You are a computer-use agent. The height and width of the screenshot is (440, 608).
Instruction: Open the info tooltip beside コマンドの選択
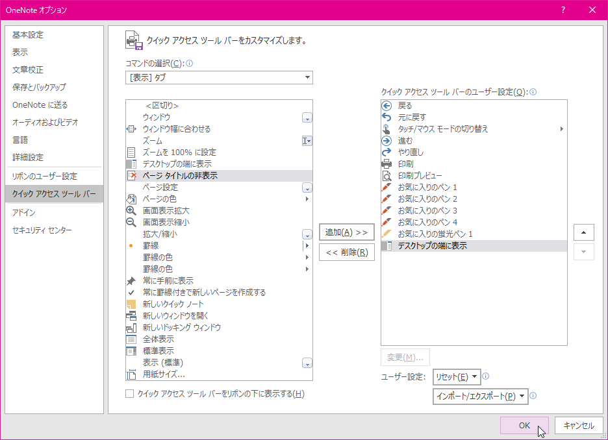click(x=190, y=63)
